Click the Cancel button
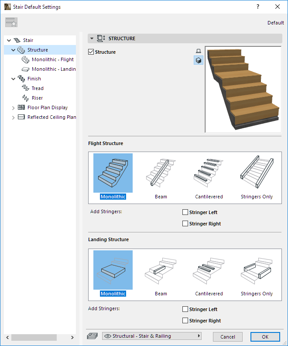Screen dimensions: 288x346 pyautogui.click(x=228, y=337)
